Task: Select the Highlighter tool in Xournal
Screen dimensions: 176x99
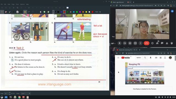Action: (10, 12)
